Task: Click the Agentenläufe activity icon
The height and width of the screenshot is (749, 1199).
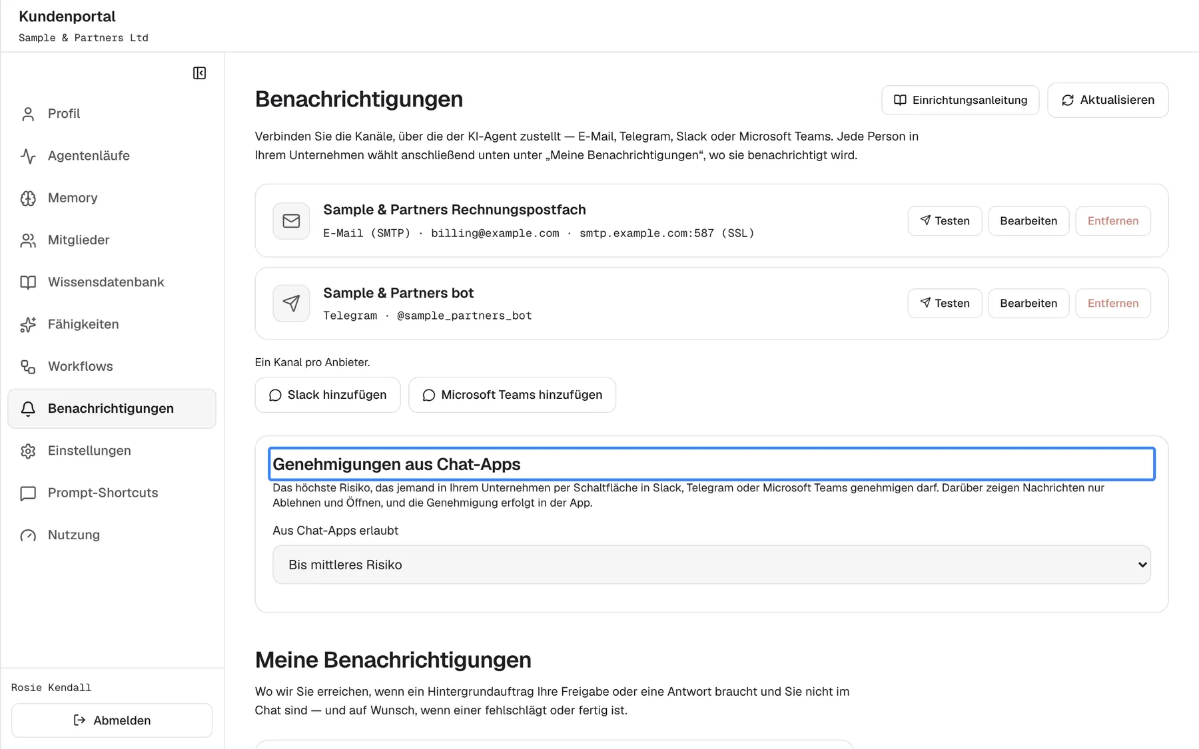Action: pos(28,156)
